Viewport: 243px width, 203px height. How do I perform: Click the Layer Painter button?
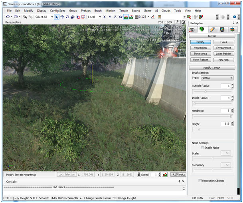[x=223, y=54]
